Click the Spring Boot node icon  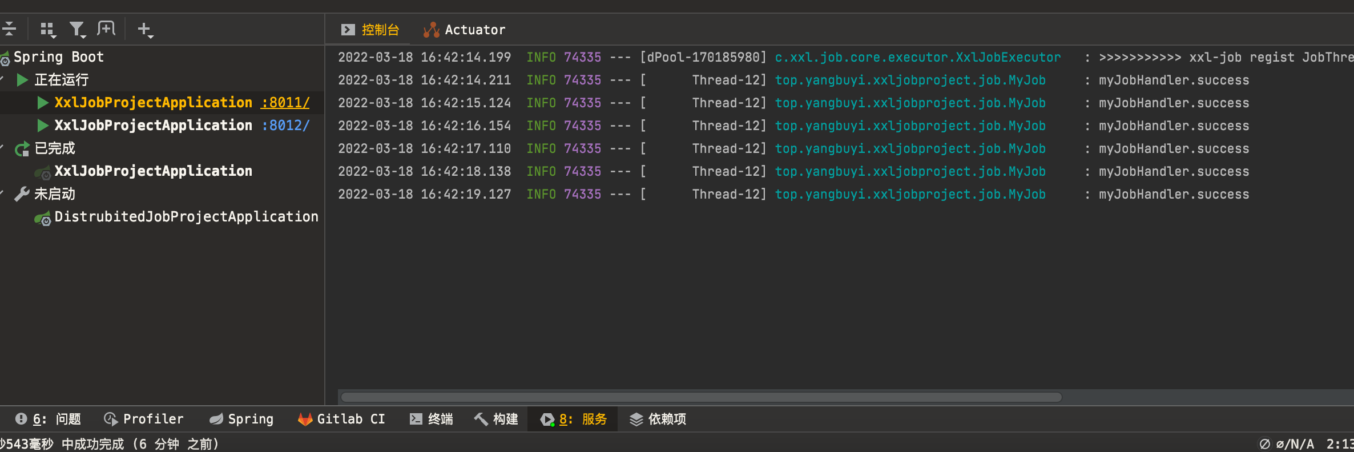5,58
